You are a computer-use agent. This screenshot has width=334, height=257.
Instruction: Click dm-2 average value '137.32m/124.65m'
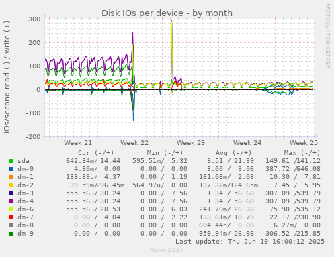tap(228, 185)
